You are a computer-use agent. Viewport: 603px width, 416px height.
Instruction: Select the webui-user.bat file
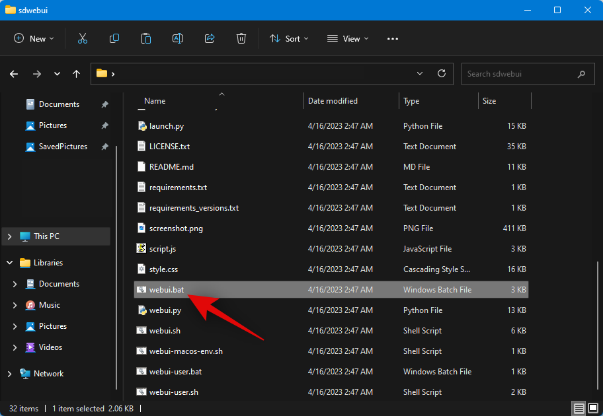175,372
